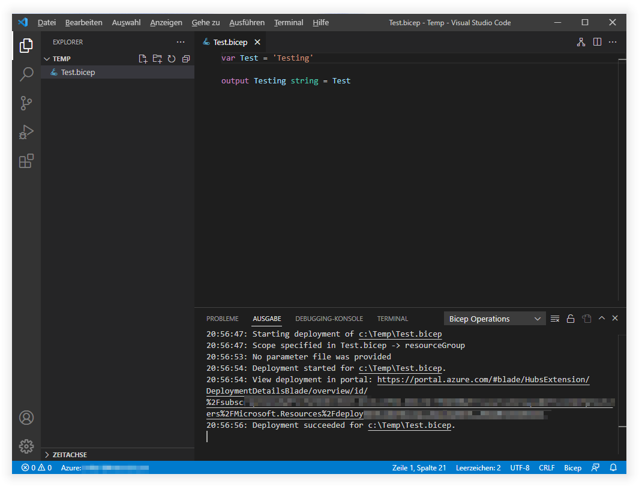Screen dimensions: 639x486
Task: Select the Search icon in activity bar
Action: pos(26,74)
